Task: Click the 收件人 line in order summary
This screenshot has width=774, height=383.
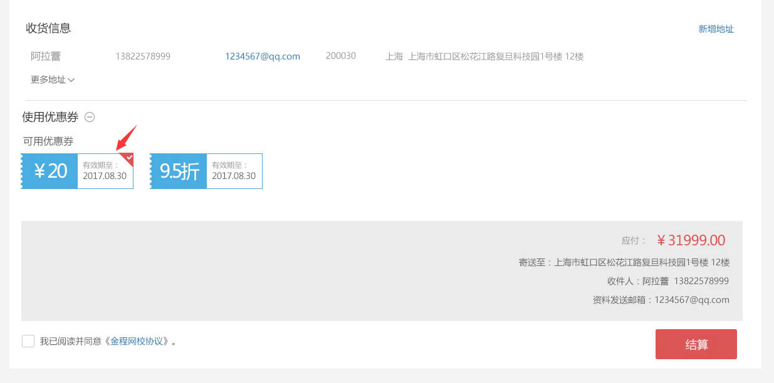Action: (x=667, y=281)
